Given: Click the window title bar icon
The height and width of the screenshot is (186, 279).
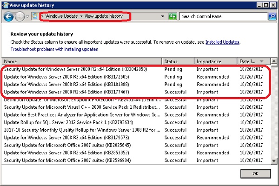Looking at the screenshot, I should click(5, 5).
